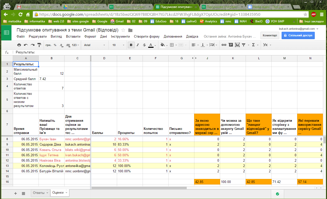
Task: Open the Analytics bookmark
Action: click(208, 21)
